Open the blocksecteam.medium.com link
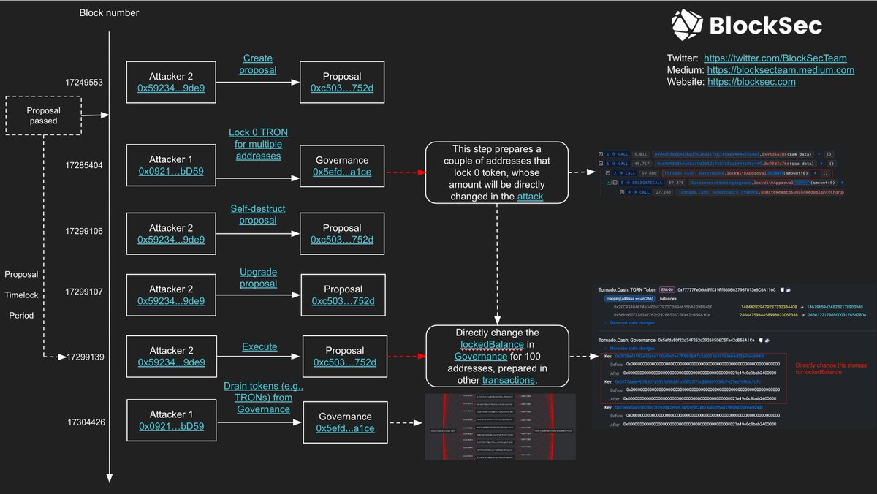Image resolution: width=877 pixels, height=494 pixels. coord(781,70)
